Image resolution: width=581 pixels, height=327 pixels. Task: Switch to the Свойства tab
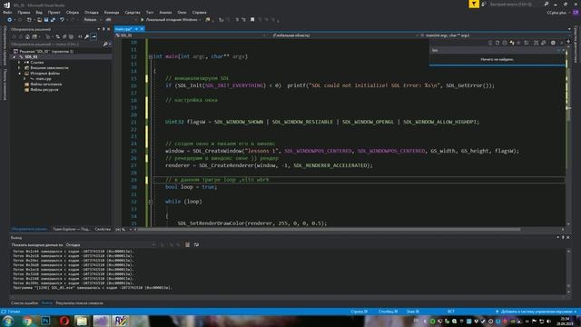click(x=103, y=229)
